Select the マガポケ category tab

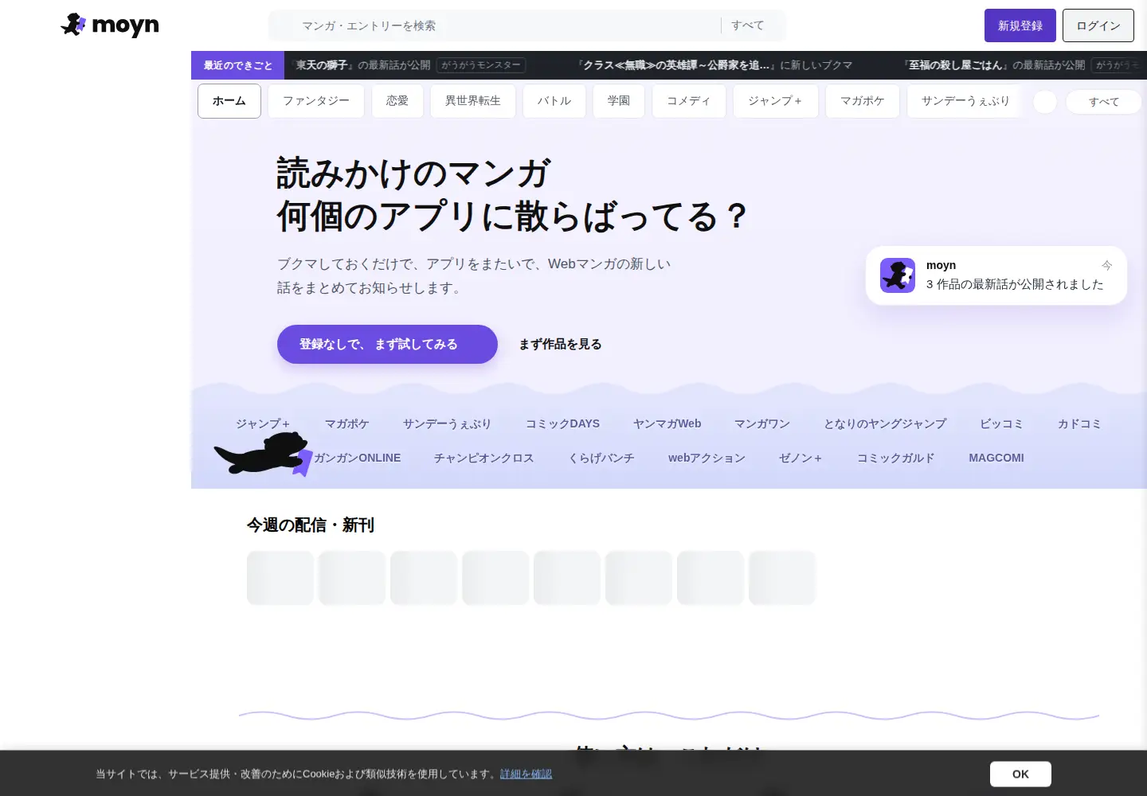[863, 101]
